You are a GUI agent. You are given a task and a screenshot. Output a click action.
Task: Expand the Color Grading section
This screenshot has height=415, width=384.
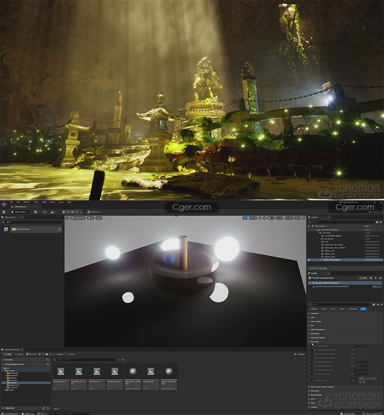click(x=309, y=322)
